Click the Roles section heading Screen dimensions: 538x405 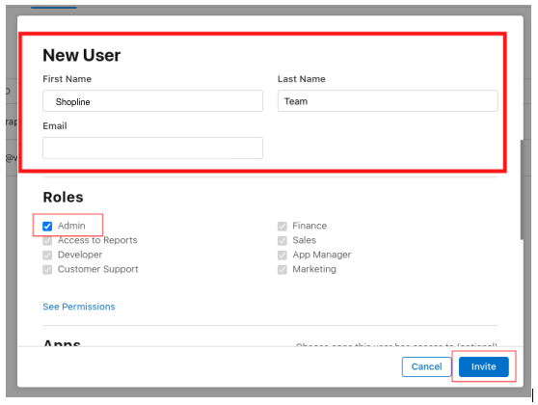tap(63, 198)
